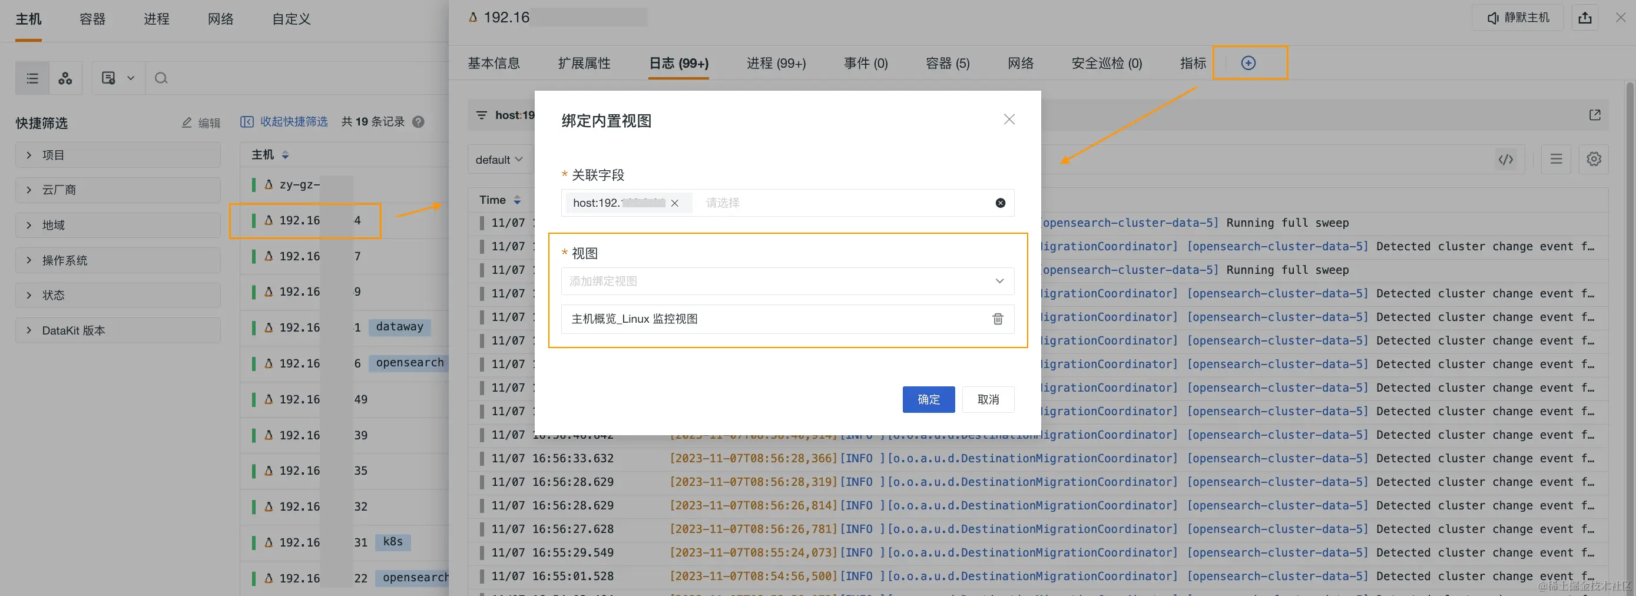Open 容器 (5) detail tab
Image resolution: width=1636 pixels, height=596 pixels.
click(x=948, y=63)
